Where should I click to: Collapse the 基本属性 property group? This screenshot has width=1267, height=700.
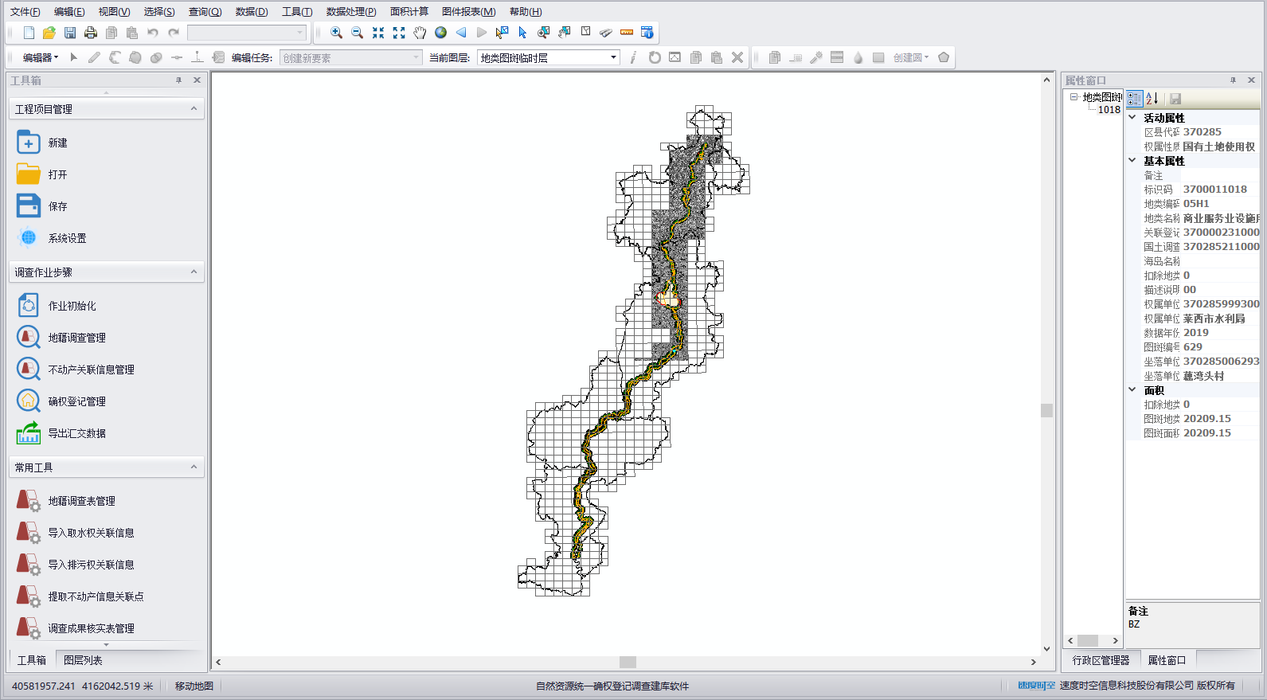pos(1132,161)
